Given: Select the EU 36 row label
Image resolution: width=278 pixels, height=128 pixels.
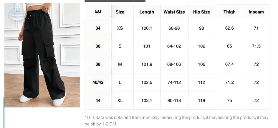Looking at the screenshot, I should pyautogui.click(x=98, y=46).
